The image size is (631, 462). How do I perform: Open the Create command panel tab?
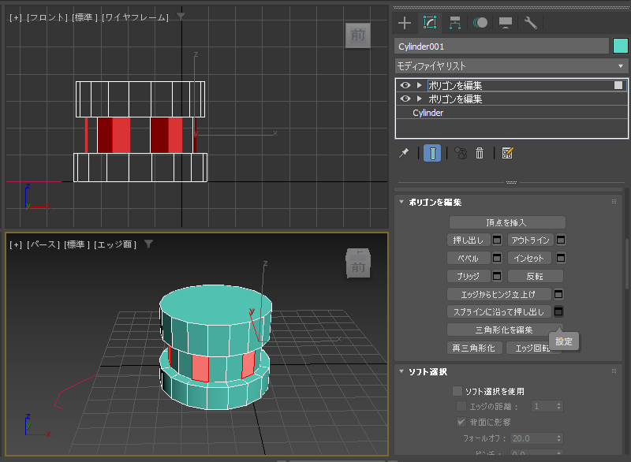pos(405,23)
